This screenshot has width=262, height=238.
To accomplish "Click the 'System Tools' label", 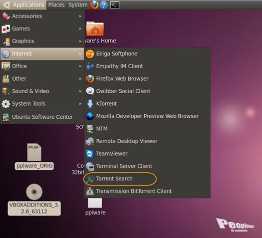I will point(29,104).
